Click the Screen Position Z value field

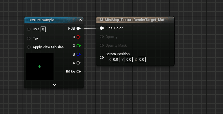(142, 60)
